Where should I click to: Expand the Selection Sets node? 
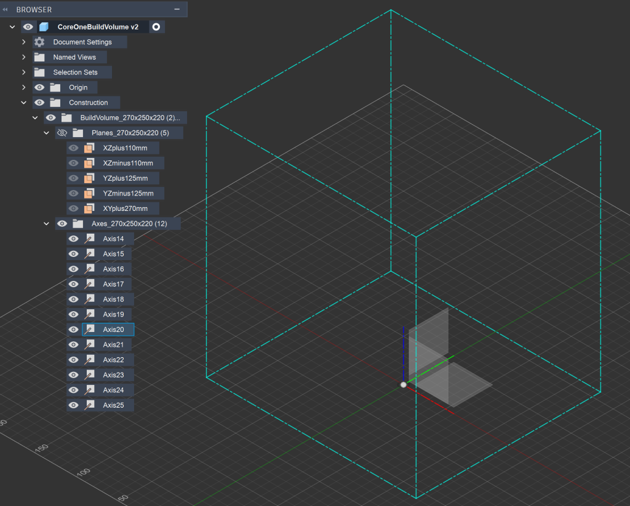pyautogui.click(x=23, y=73)
